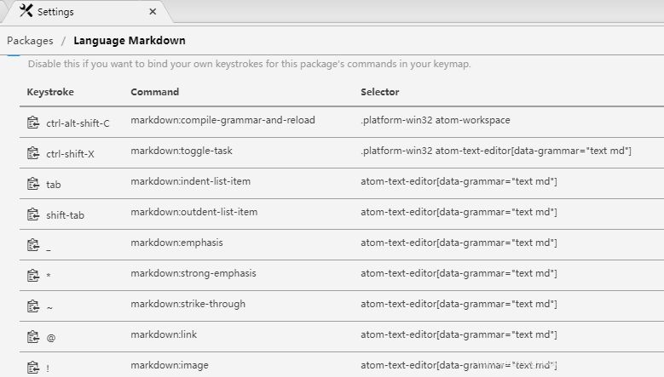
Task: Select the markdown:toggle-task command cell
Action: pyautogui.click(x=182, y=151)
